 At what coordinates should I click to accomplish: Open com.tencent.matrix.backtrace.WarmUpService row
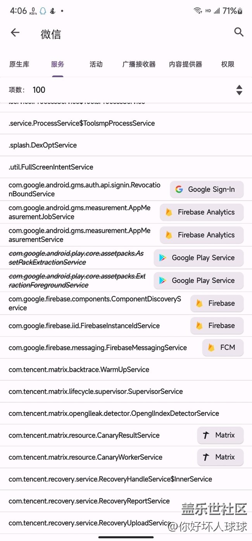(x=126, y=370)
